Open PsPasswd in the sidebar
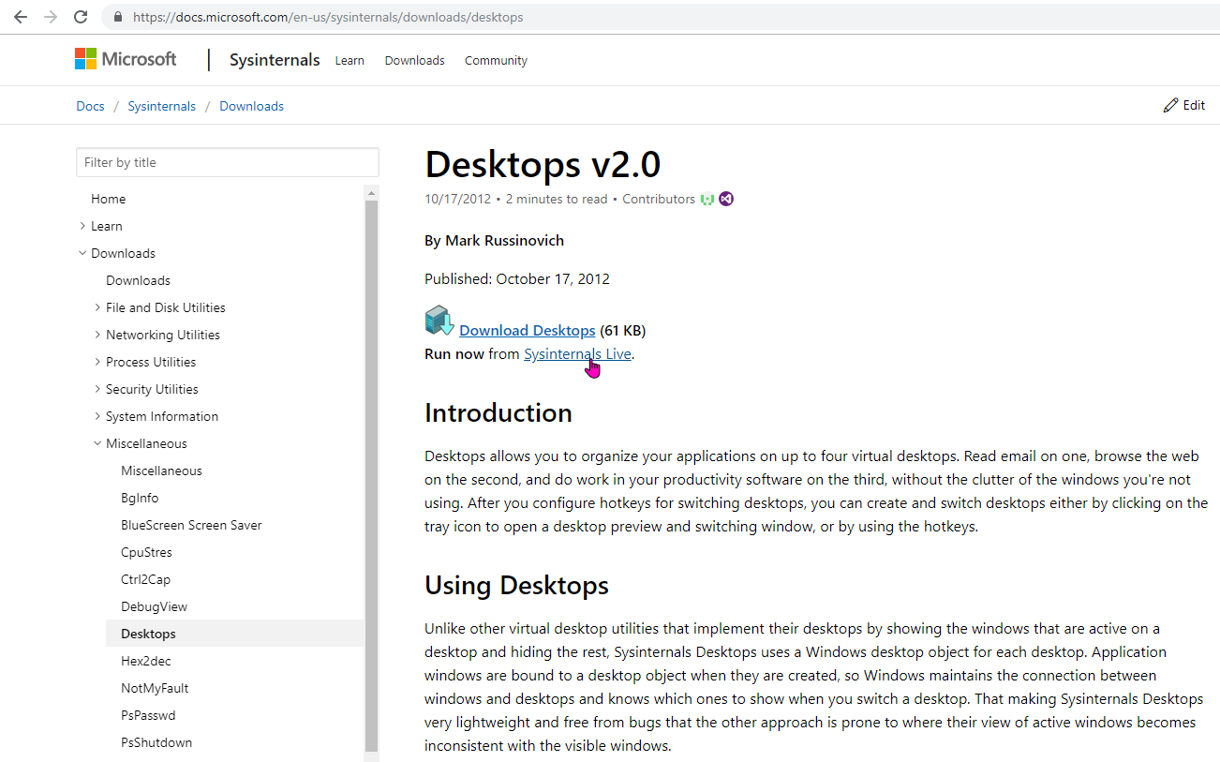This screenshot has width=1220, height=762. 148,715
